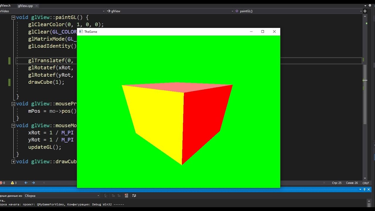The image size is (375, 211).
Task: Click the horizontal scrollbar left arrow
Action: pyautogui.click(x=44, y=183)
